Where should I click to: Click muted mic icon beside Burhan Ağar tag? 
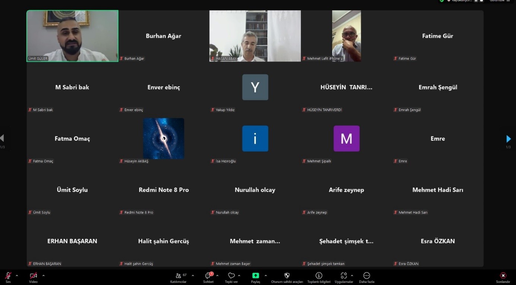pos(121,58)
